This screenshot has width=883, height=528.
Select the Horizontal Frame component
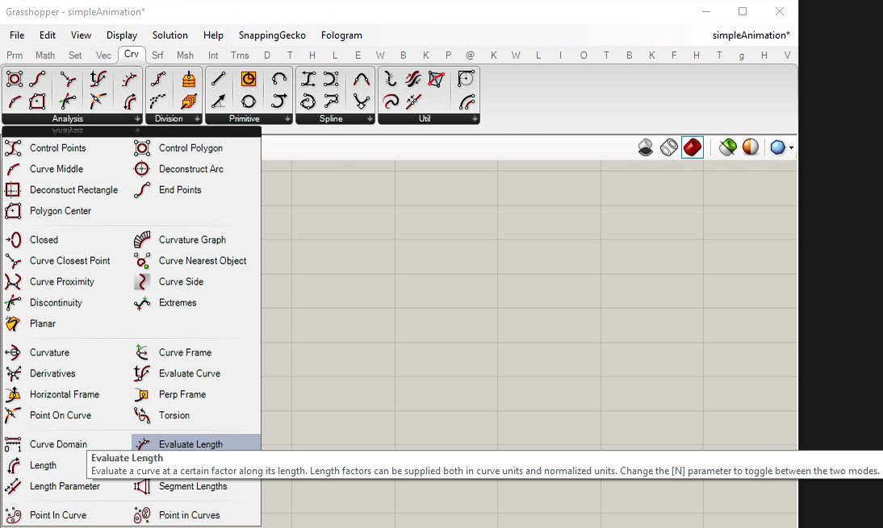(x=64, y=394)
